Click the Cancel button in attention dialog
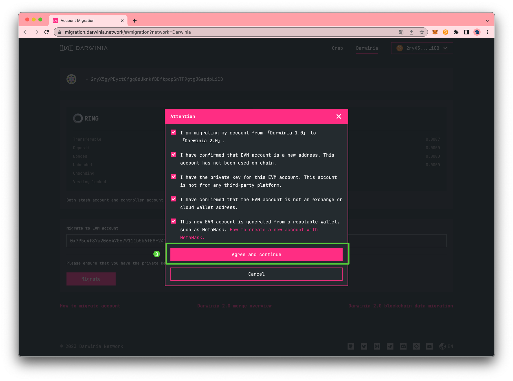Image resolution: width=513 pixels, height=381 pixels. (x=256, y=274)
